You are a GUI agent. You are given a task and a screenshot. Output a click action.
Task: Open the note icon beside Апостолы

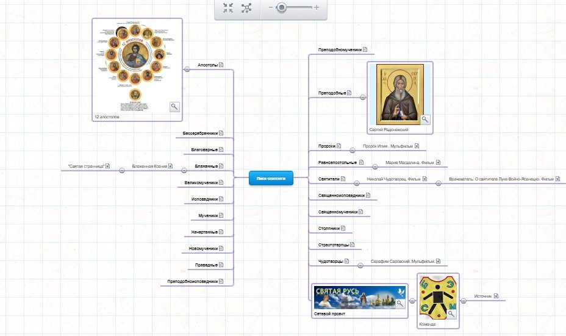pos(222,64)
